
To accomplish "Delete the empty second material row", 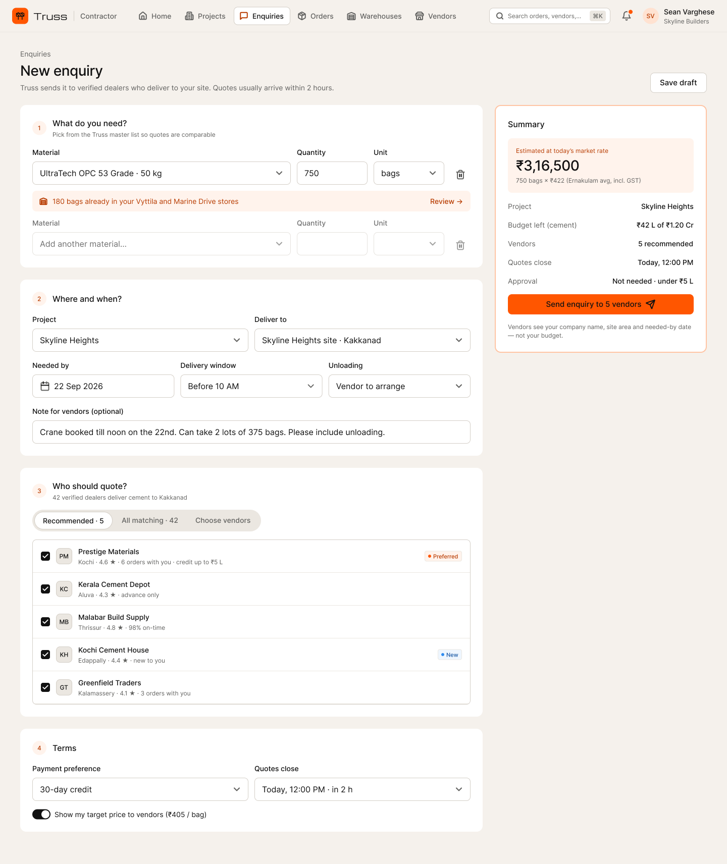I will pos(460,245).
